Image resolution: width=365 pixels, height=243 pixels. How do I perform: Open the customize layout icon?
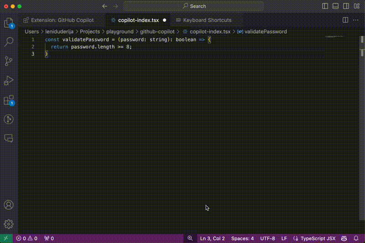click(x=357, y=6)
